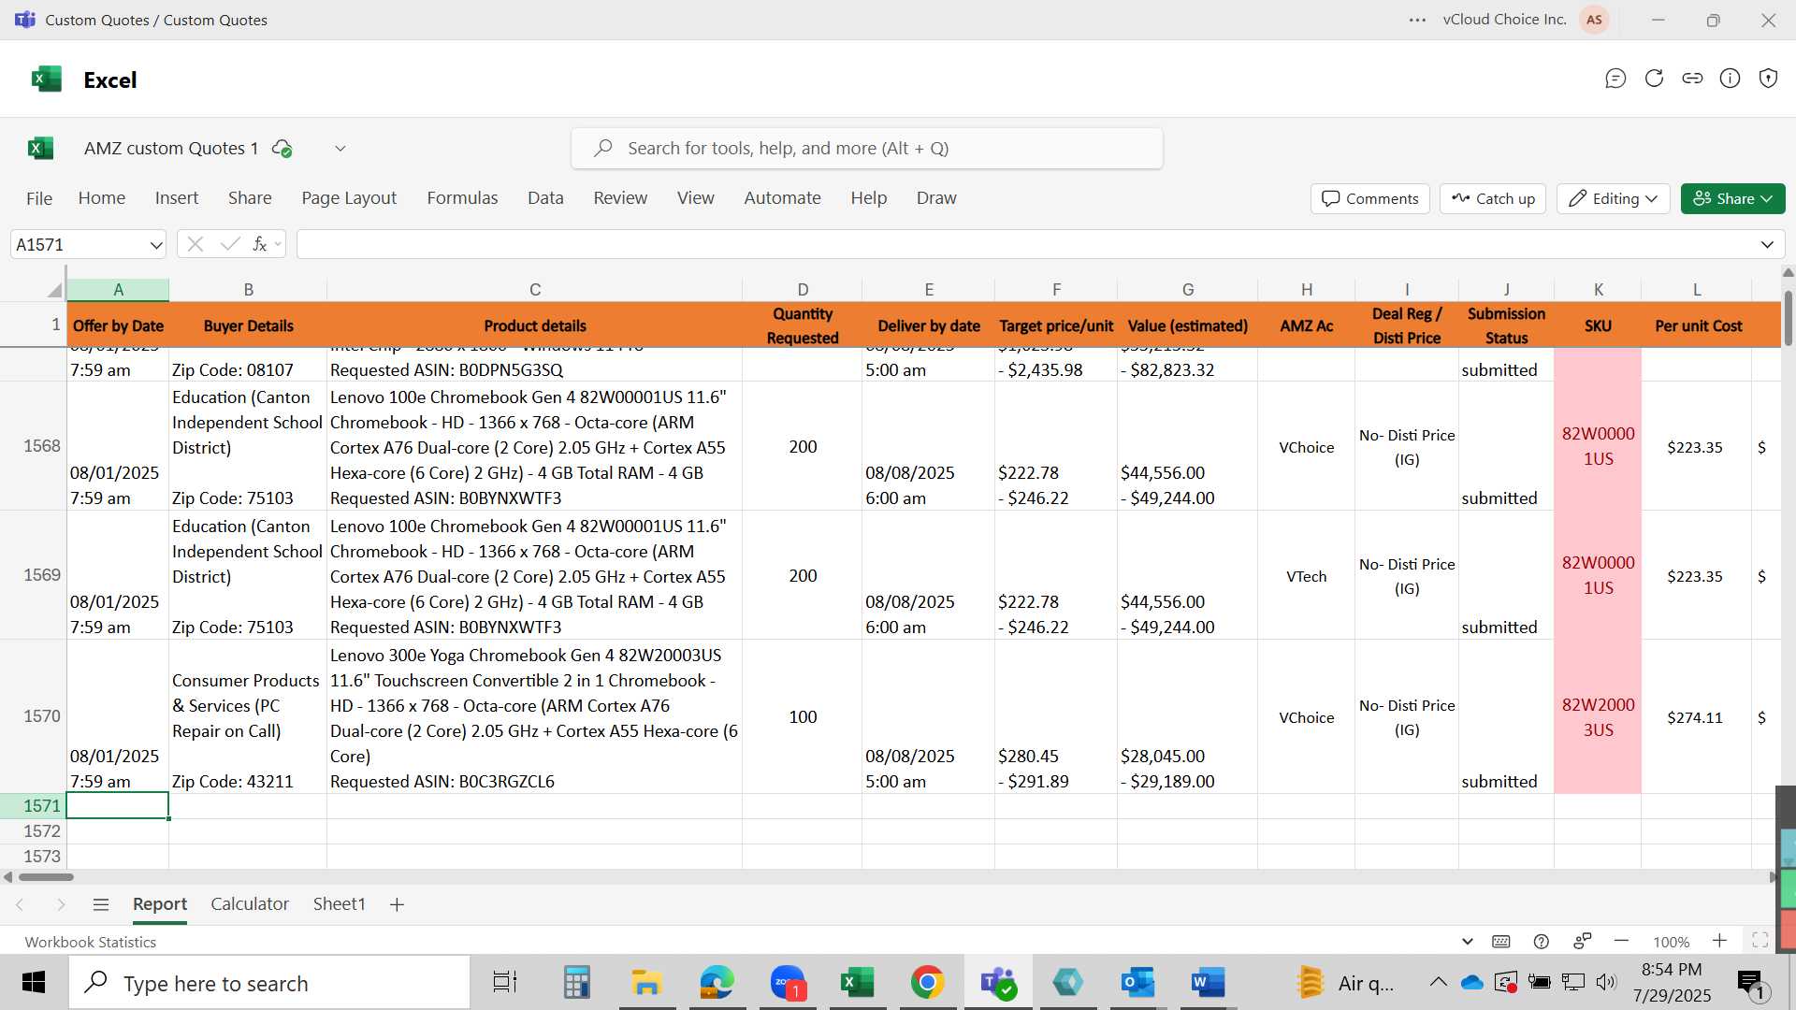Toggle the full screen view icon

(x=1760, y=941)
